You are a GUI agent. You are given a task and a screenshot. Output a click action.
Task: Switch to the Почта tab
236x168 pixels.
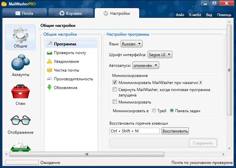point(25,13)
